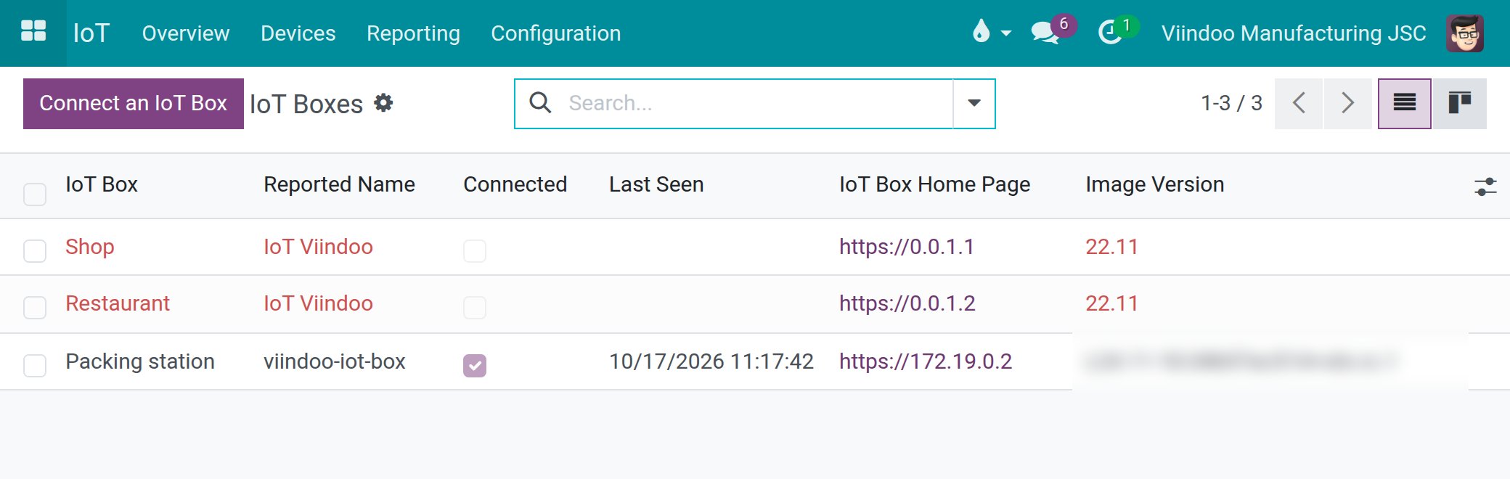Click the viindoo-iot-box reported name
This screenshot has width=1510, height=479.
coord(335,362)
